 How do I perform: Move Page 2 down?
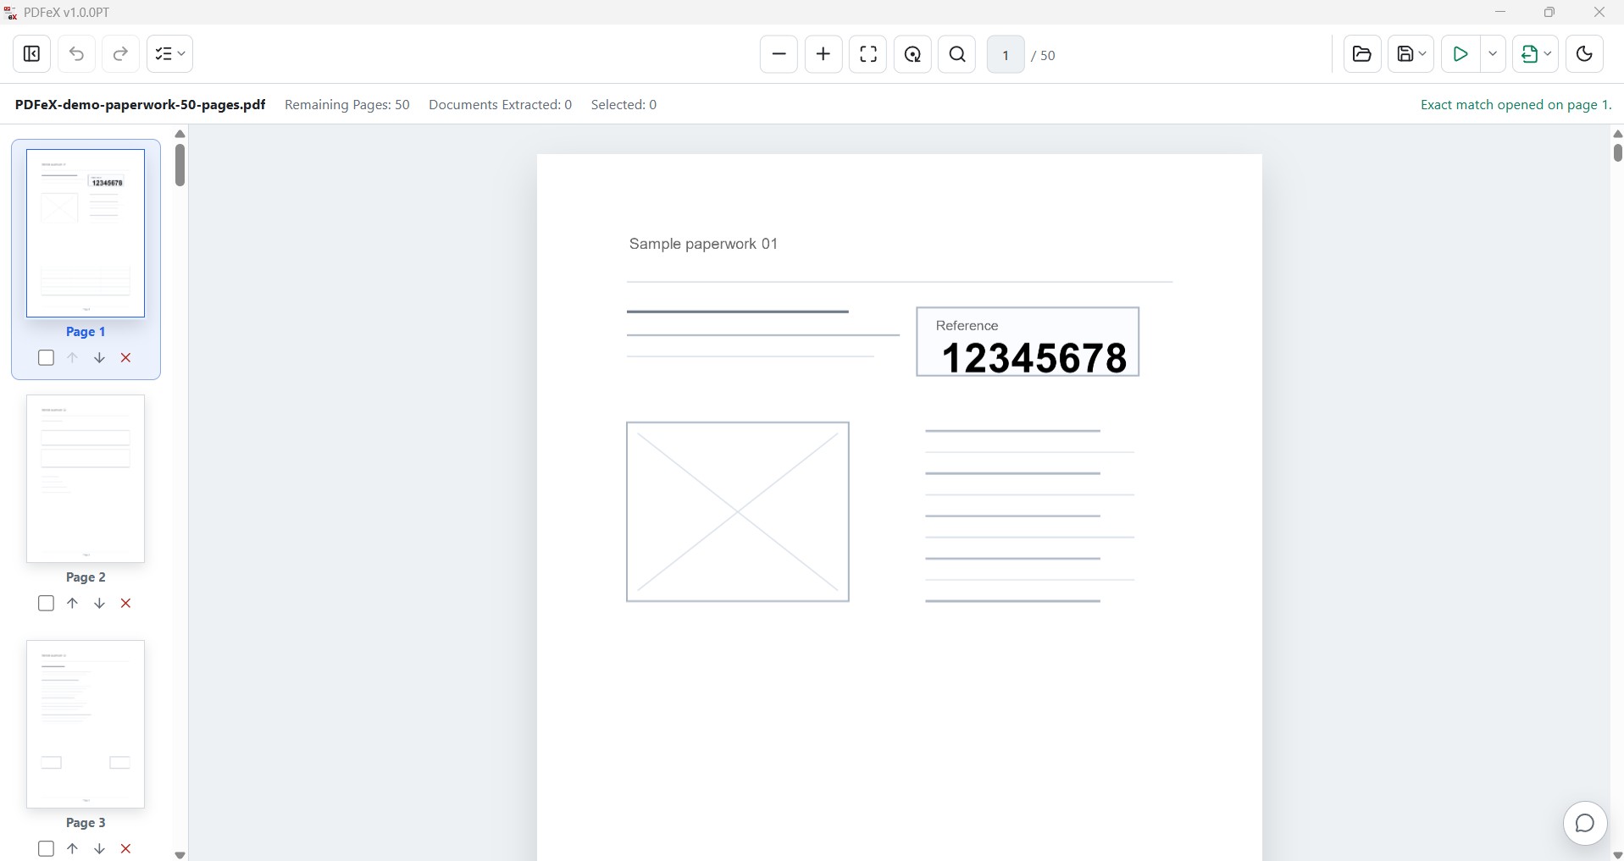[99, 604]
